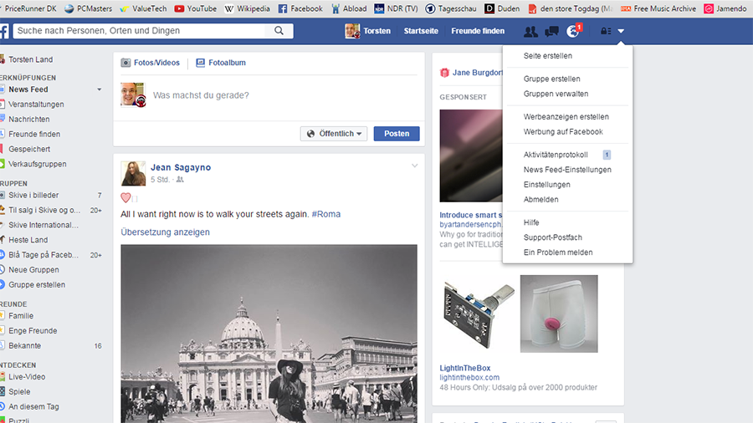Click the Fotos/Videos camera icon
The width and height of the screenshot is (753, 423).
click(126, 63)
